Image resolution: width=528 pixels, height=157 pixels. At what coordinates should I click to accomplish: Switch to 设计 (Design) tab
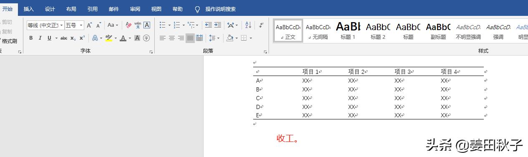50,9
